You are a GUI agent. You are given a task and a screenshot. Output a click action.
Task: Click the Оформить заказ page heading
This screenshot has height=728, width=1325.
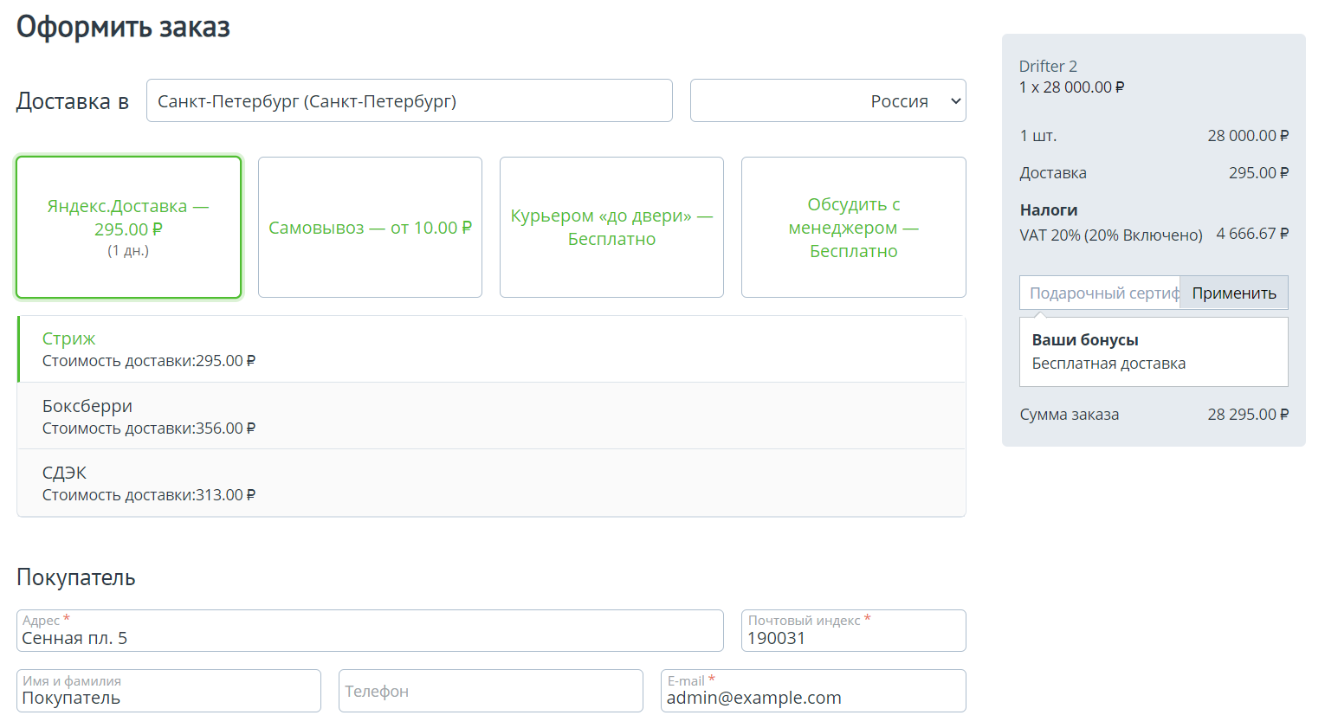(x=123, y=28)
